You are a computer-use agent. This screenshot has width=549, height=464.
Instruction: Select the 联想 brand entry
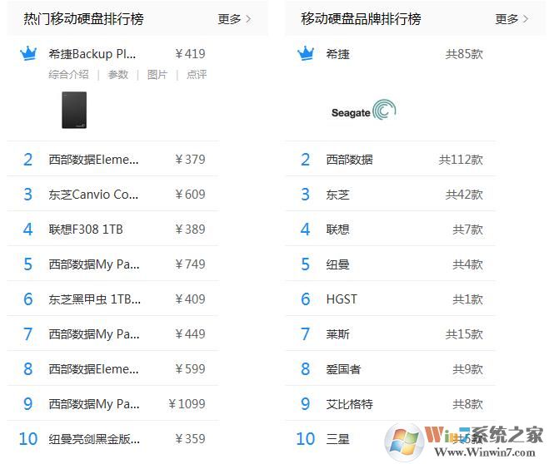click(338, 230)
